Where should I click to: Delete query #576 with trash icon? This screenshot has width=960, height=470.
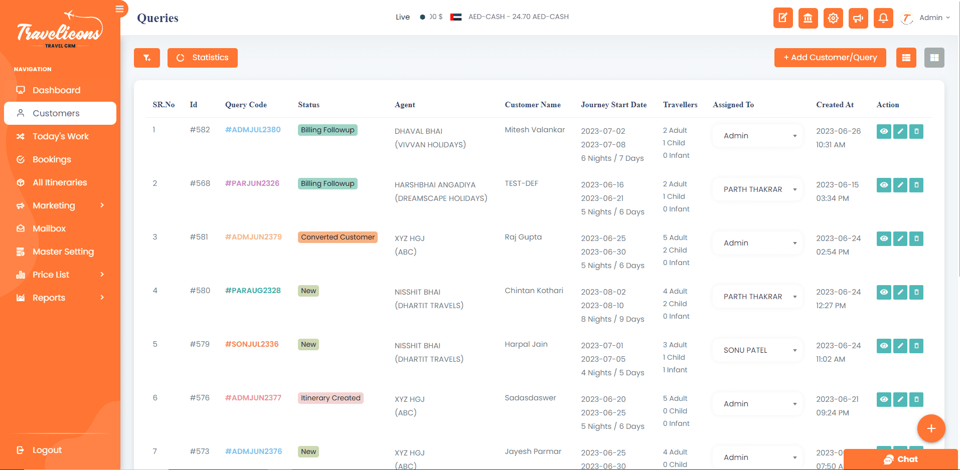tap(916, 399)
